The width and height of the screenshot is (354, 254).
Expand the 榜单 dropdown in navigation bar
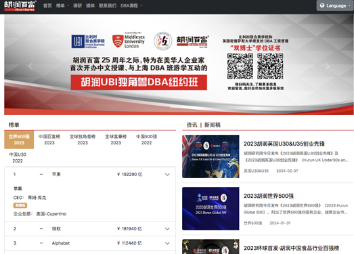pyautogui.click(x=62, y=5)
